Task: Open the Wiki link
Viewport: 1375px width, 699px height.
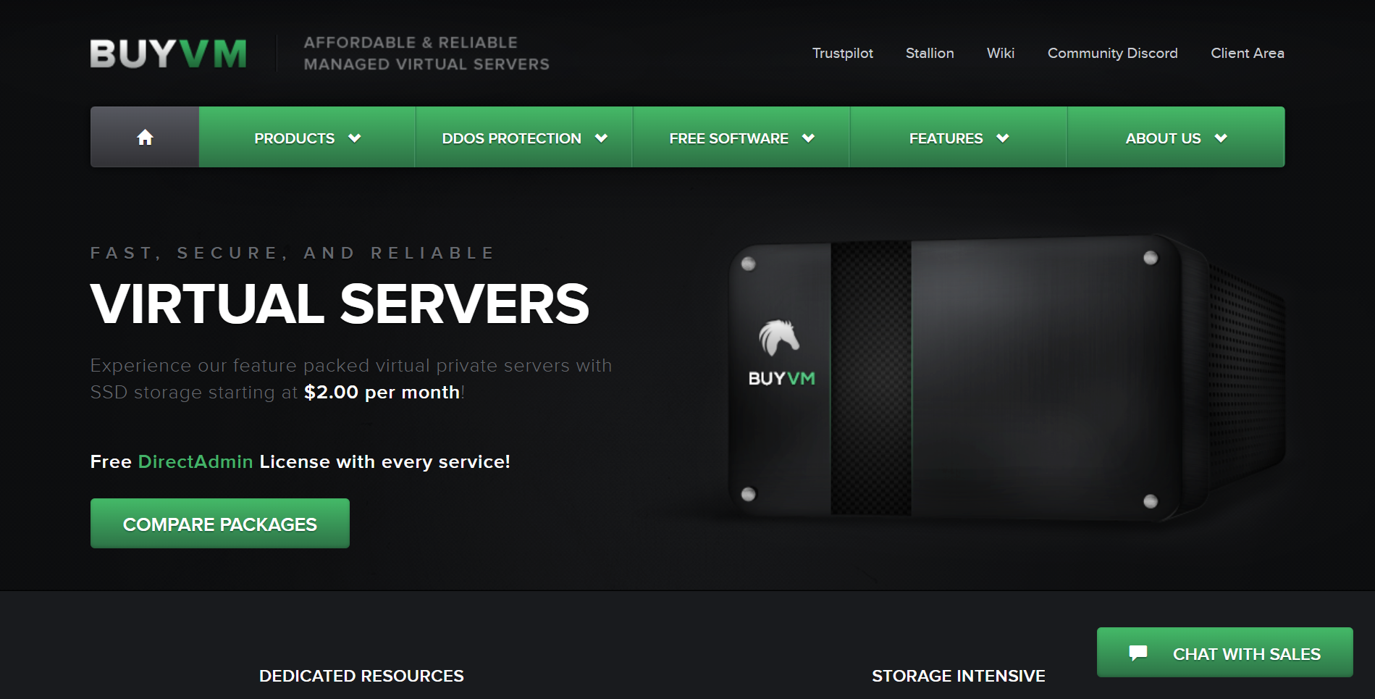Action: [x=1001, y=53]
